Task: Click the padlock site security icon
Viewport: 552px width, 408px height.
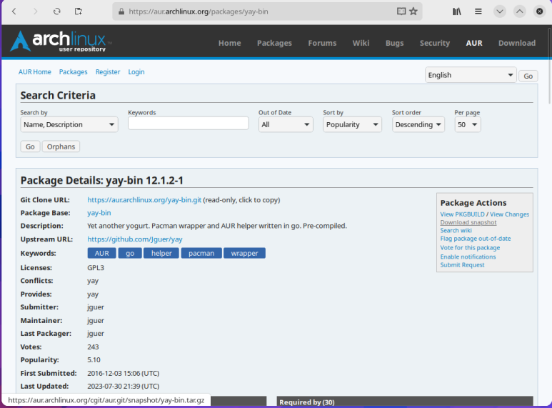Action: tap(121, 11)
